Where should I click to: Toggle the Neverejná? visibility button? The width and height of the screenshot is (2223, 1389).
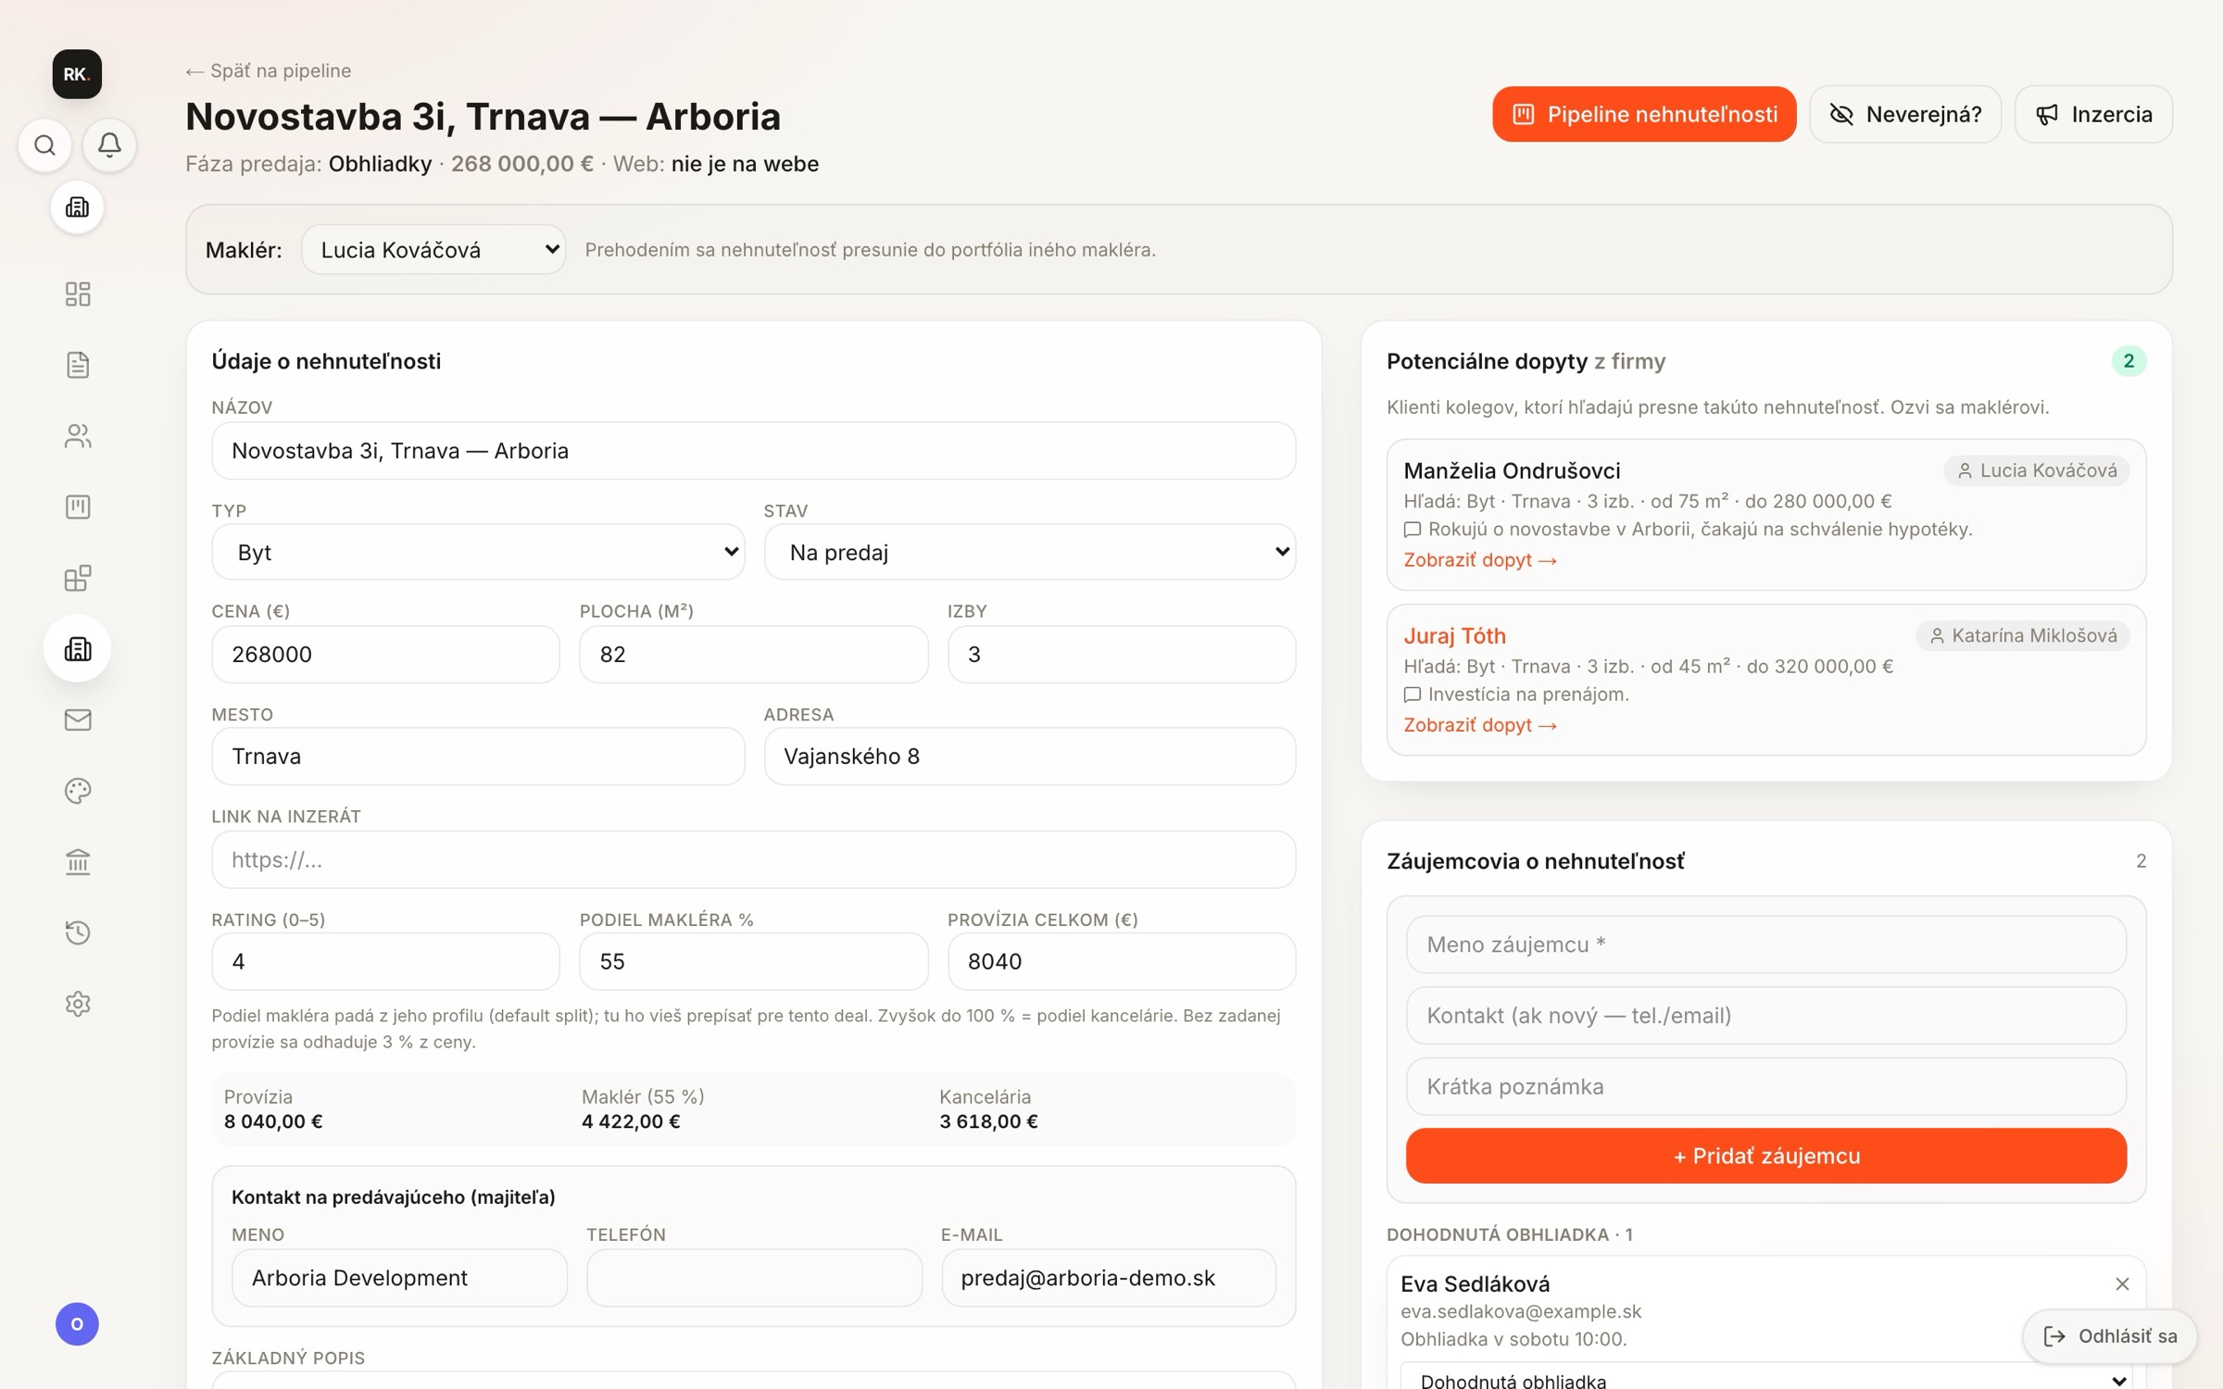click(x=1905, y=114)
